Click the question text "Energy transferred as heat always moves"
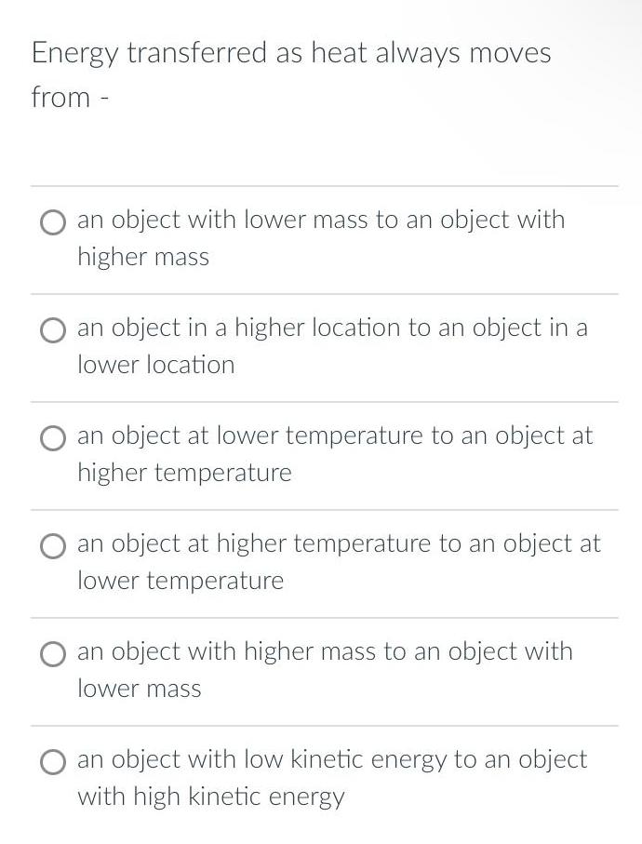642x844 pixels. pyautogui.click(x=290, y=53)
